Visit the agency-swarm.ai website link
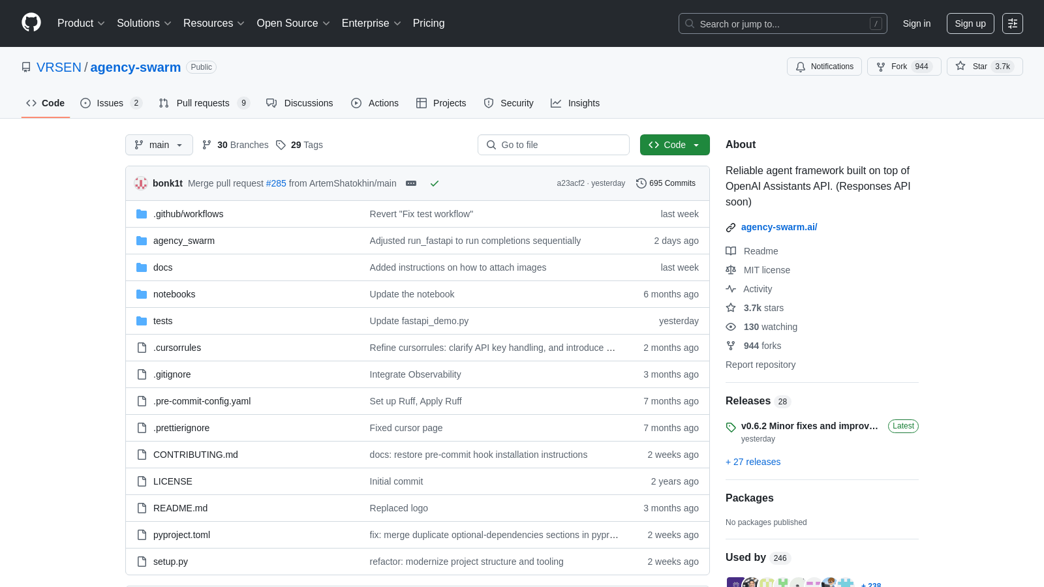Viewport: 1044px width, 587px height. click(x=779, y=227)
